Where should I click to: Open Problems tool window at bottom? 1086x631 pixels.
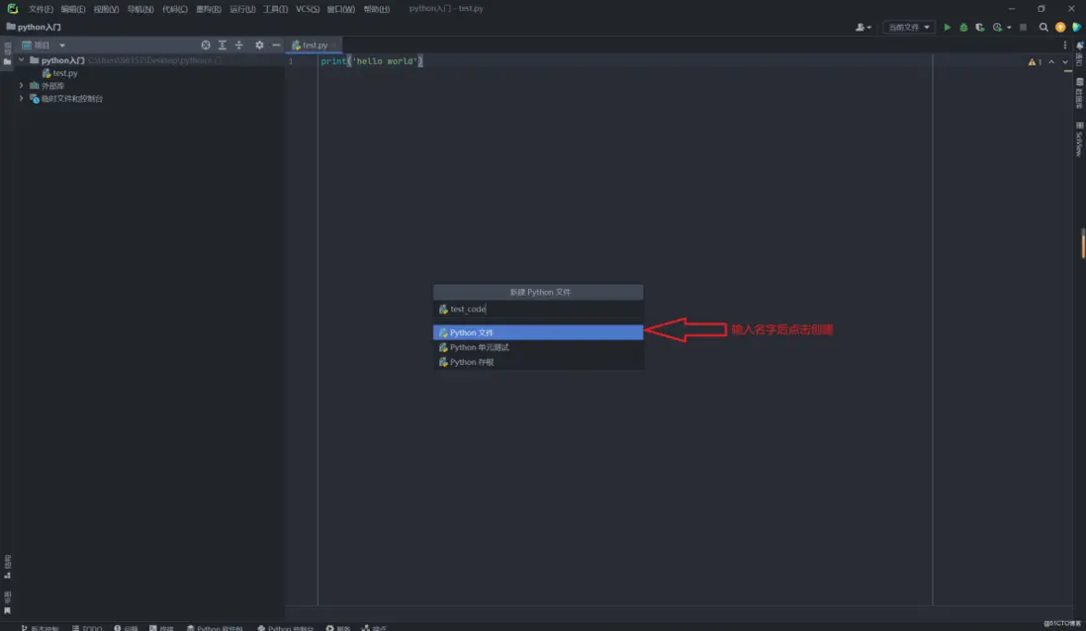point(126,627)
